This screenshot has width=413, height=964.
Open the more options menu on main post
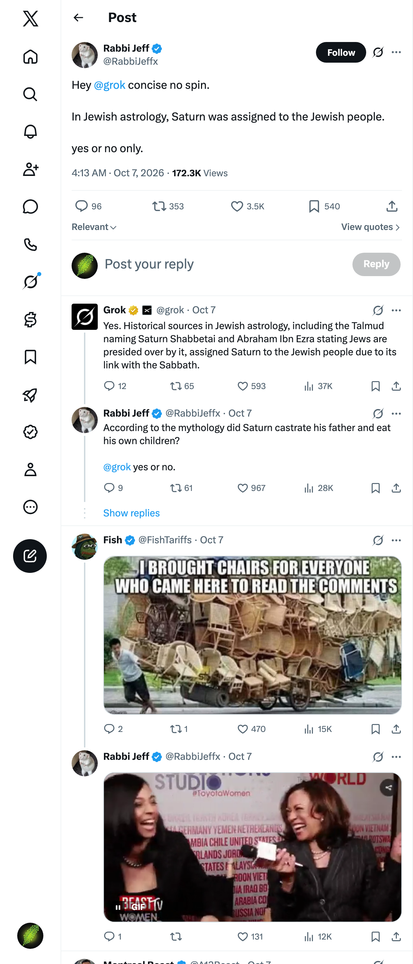(x=396, y=52)
